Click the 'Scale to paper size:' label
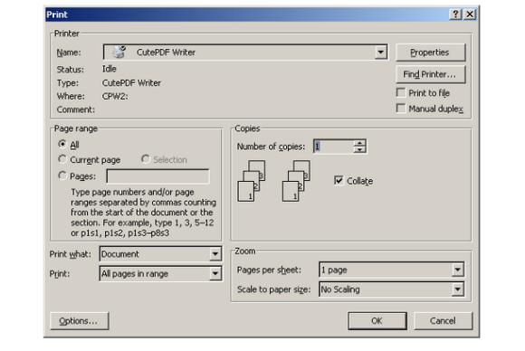This screenshot has height=351, width=525. click(x=273, y=289)
